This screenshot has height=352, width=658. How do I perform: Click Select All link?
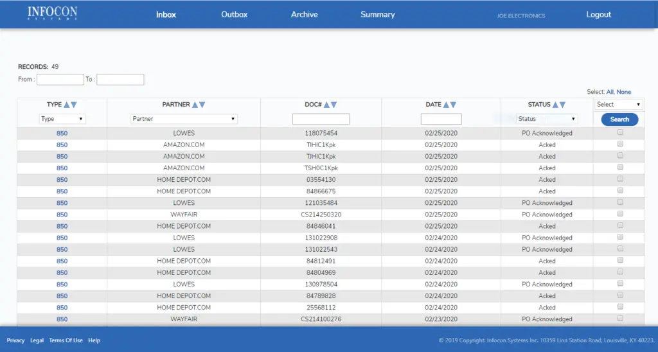(x=610, y=92)
